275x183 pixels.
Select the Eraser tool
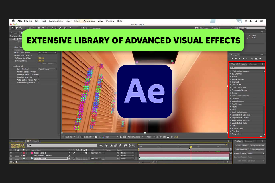[60, 28]
